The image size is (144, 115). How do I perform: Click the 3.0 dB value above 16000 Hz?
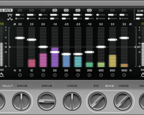pos(124,24)
